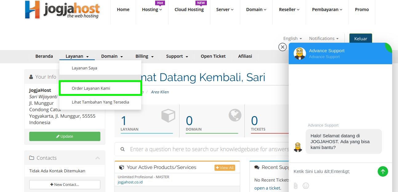Click the paperclip attachment icon
Screen dimensions: 398x192
[295, 186]
